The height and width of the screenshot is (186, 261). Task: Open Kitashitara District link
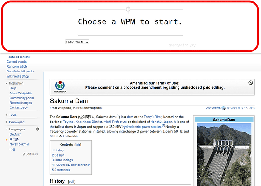(x=89, y=122)
